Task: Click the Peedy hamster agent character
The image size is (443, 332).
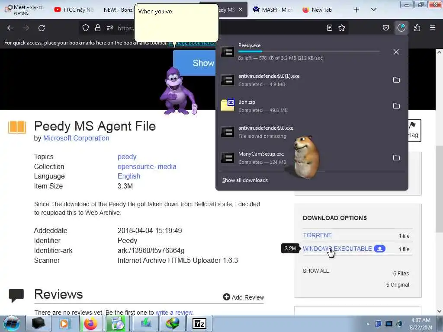Action: tap(306, 156)
